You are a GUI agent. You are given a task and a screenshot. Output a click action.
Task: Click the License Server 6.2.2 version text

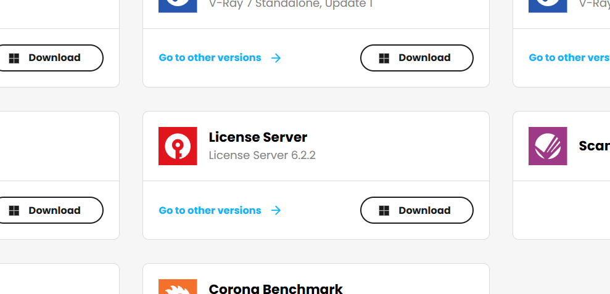pyautogui.click(x=262, y=155)
